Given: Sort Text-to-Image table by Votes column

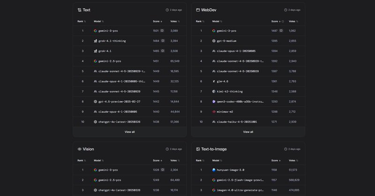Looking at the screenshot, I should (293, 160).
